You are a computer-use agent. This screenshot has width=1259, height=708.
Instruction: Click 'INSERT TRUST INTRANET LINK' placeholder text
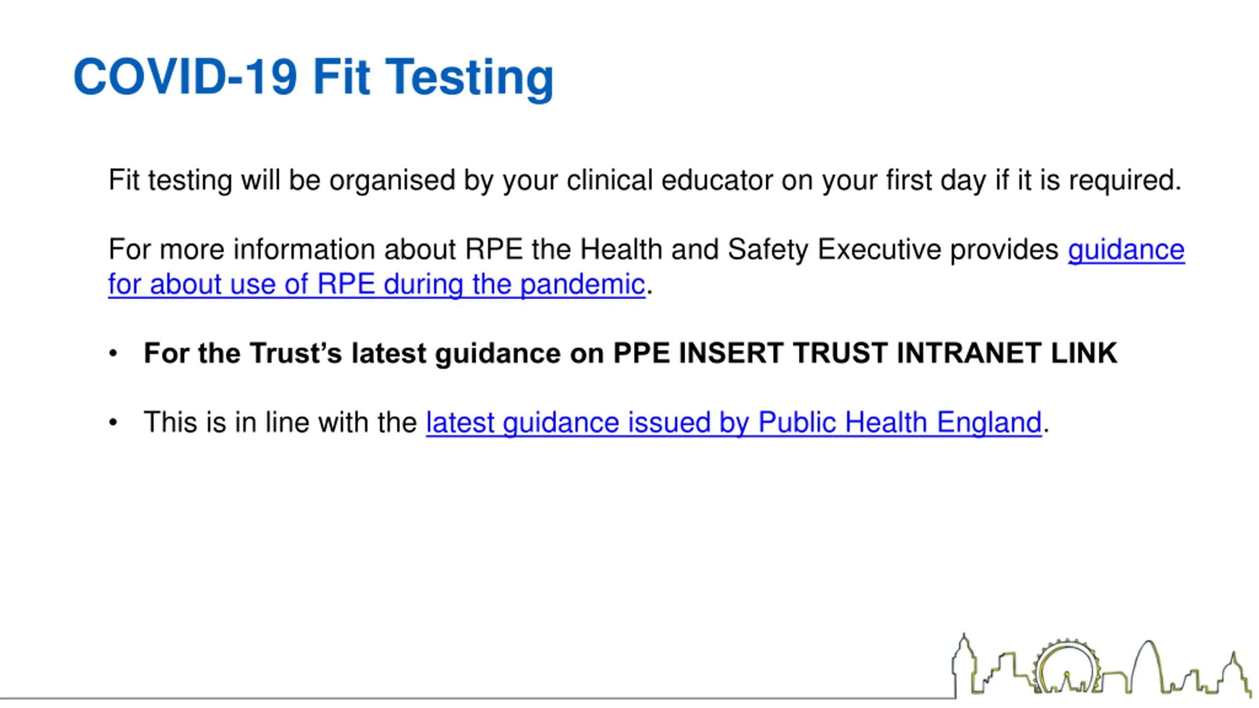[898, 353]
